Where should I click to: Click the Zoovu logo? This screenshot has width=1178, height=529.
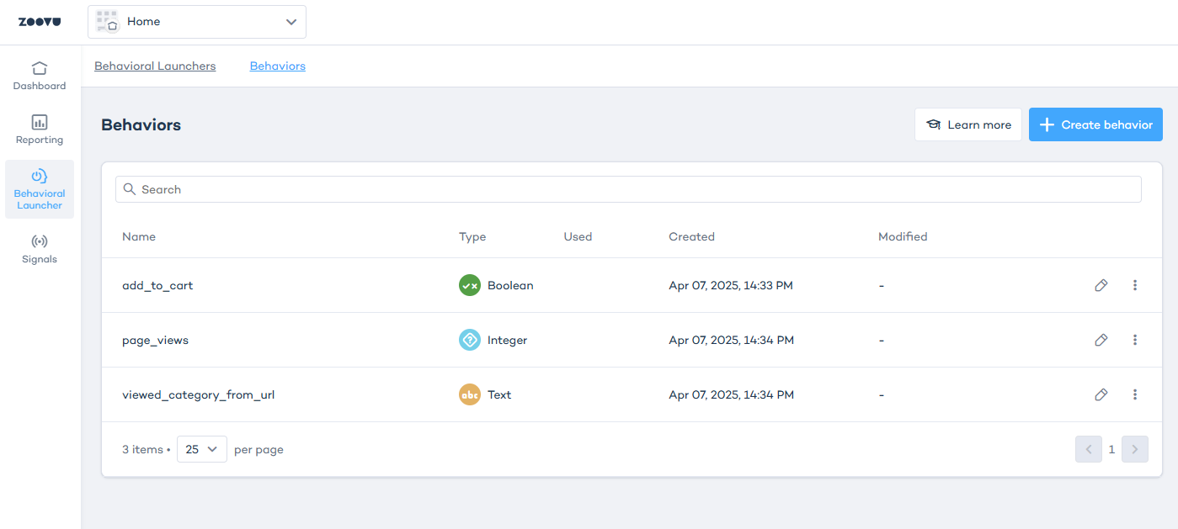pos(40,22)
